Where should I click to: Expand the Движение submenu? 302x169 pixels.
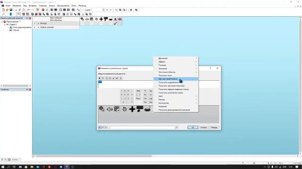[x=176, y=58]
